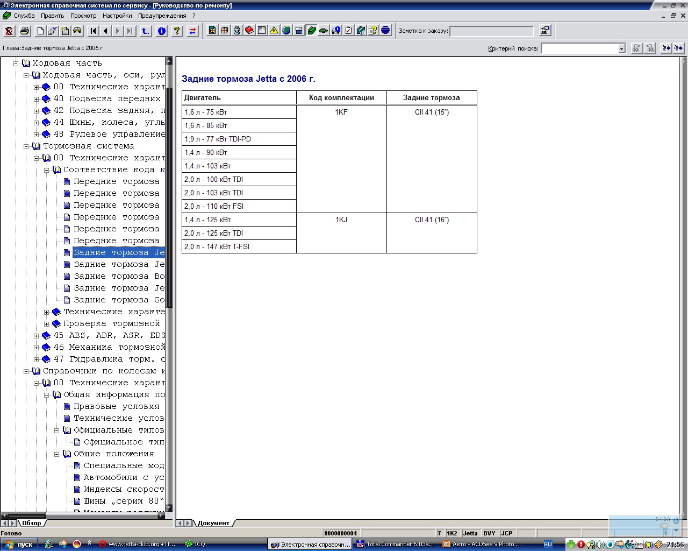Viewport: 688px width, 551px height.
Task: Collapse the Официальные типов tree node
Action: point(56,430)
